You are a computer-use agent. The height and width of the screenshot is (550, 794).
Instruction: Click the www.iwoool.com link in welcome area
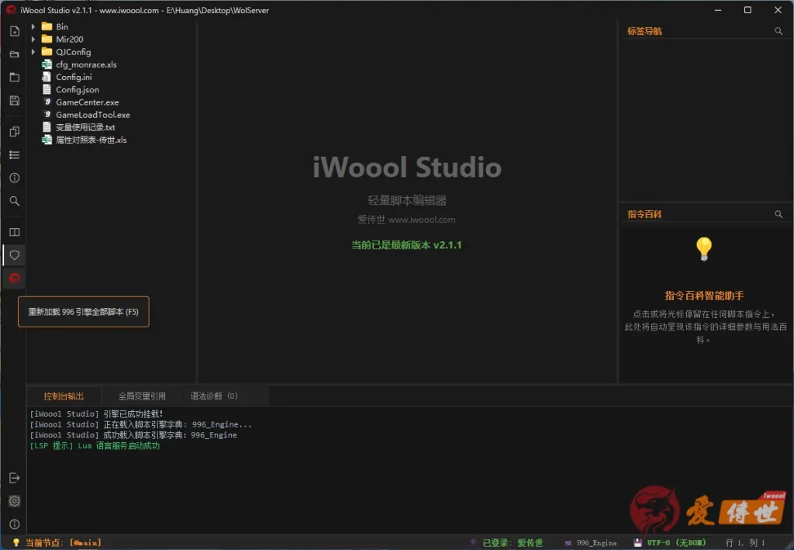click(422, 220)
